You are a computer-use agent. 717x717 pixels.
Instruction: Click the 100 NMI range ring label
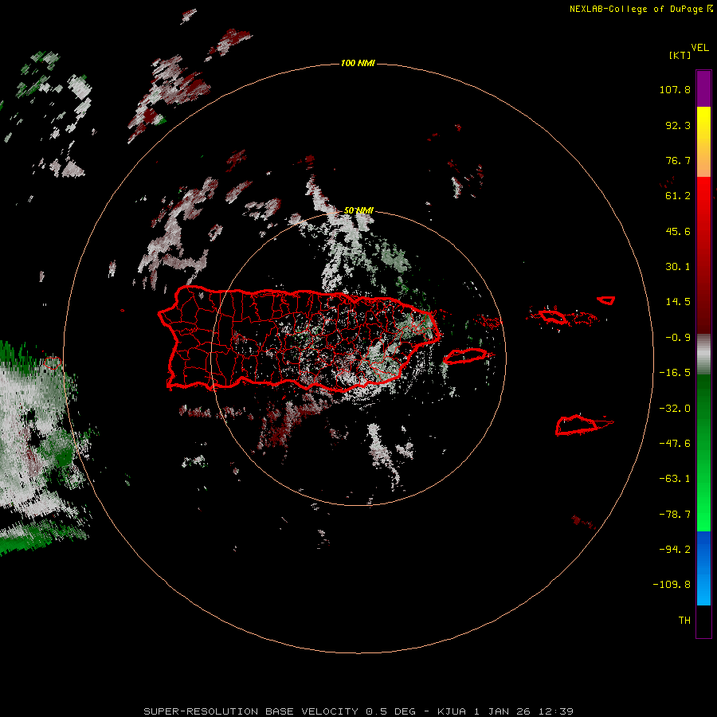[358, 63]
